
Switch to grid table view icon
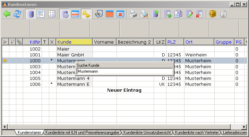[52, 14]
